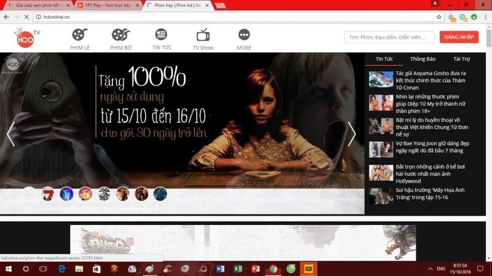
Task: Stop page loading with the X button
Action: [x=25, y=17]
